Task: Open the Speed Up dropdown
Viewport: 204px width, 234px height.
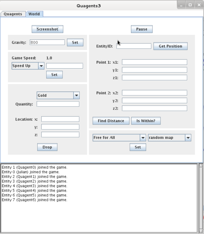Action: 28,66
